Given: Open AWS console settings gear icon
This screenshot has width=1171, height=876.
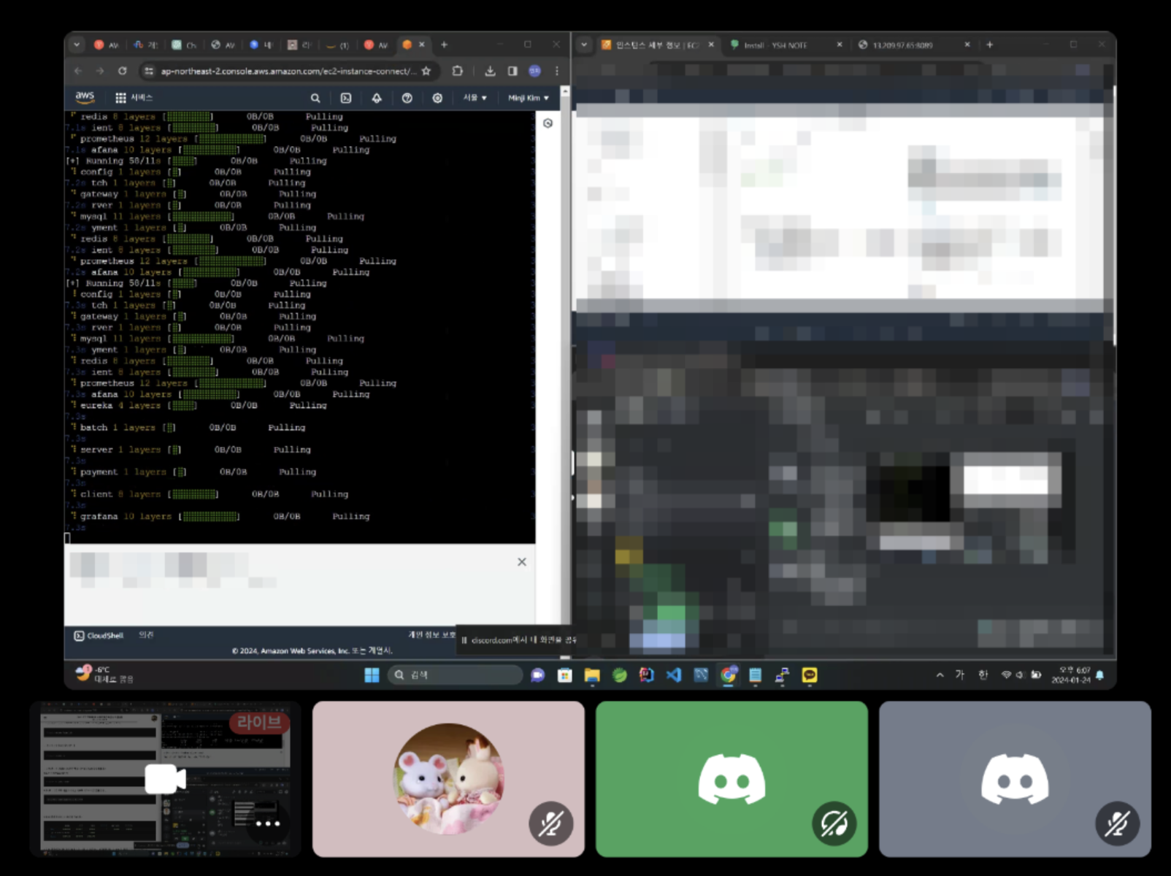Looking at the screenshot, I should (437, 98).
